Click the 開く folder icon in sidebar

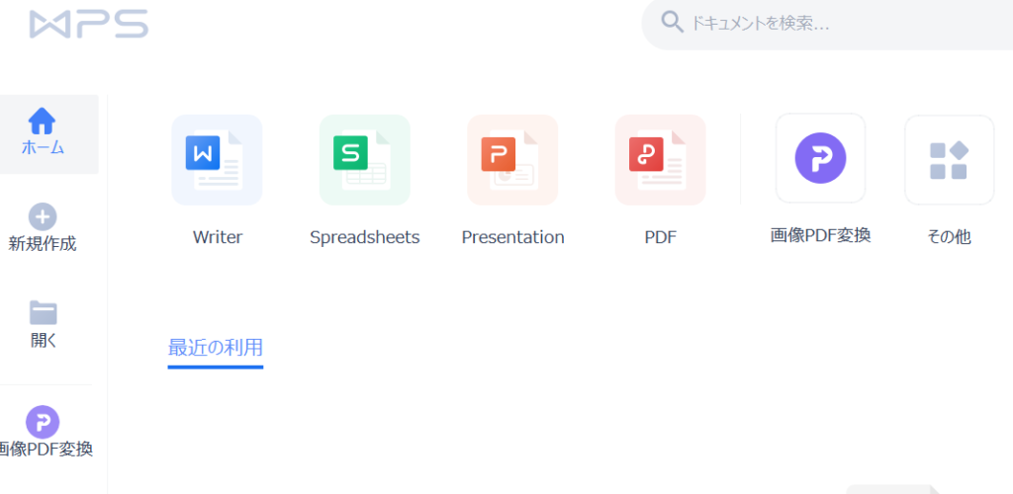43,313
